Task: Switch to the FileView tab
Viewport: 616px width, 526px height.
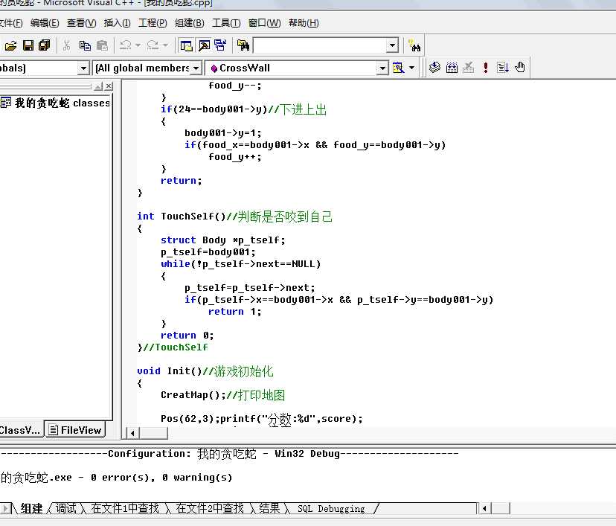Action: point(74,430)
